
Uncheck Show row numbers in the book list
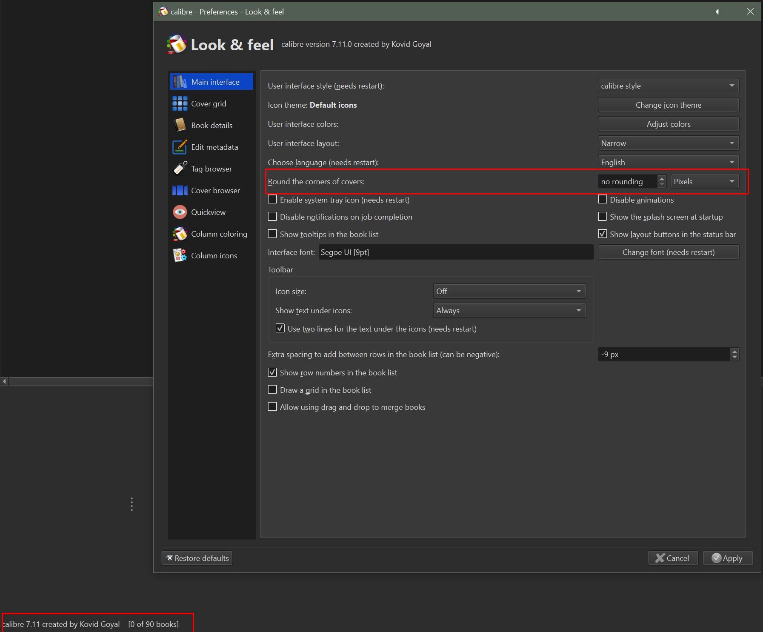click(x=272, y=372)
